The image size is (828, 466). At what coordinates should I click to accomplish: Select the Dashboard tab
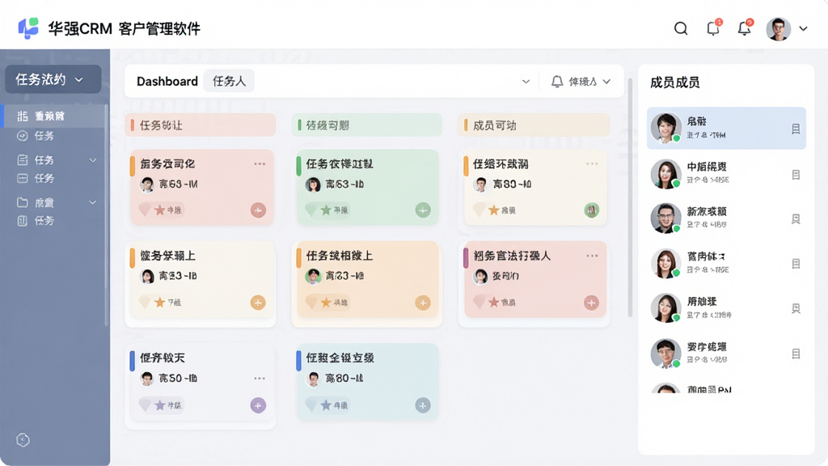[x=167, y=82]
